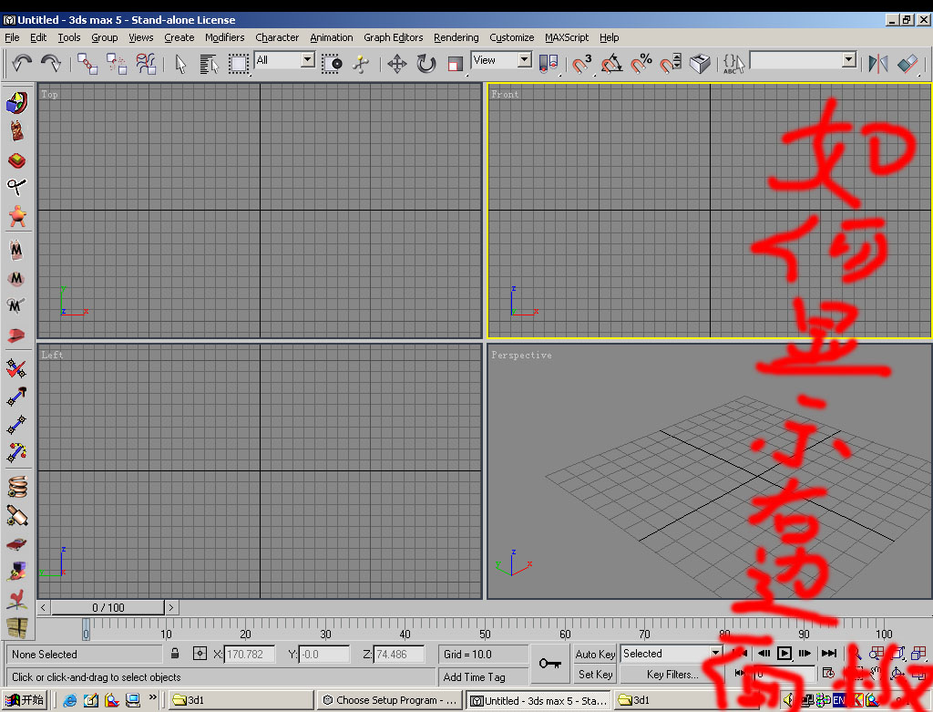This screenshot has width=933, height=712.
Task: Toggle the Spinner Snap button
Action: 671,63
